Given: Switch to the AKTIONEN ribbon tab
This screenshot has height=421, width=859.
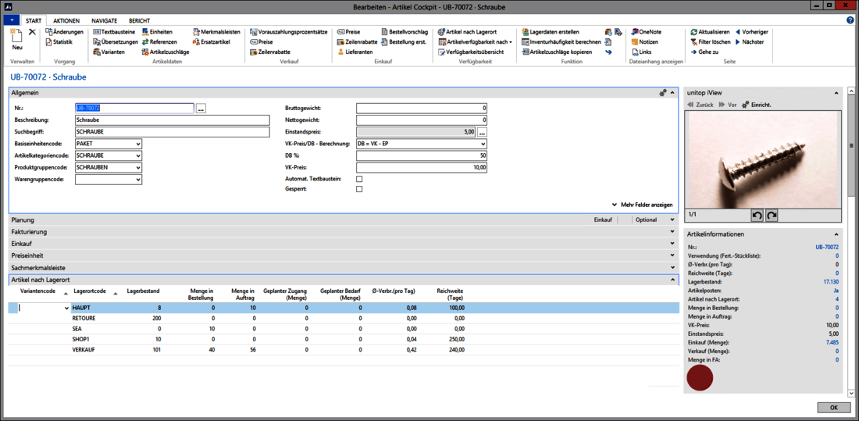Looking at the screenshot, I should tap(66, 20).
